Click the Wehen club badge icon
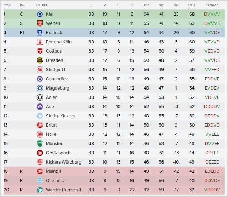The height and width of the screenshot is (197, 228). (x=40, y=23)
